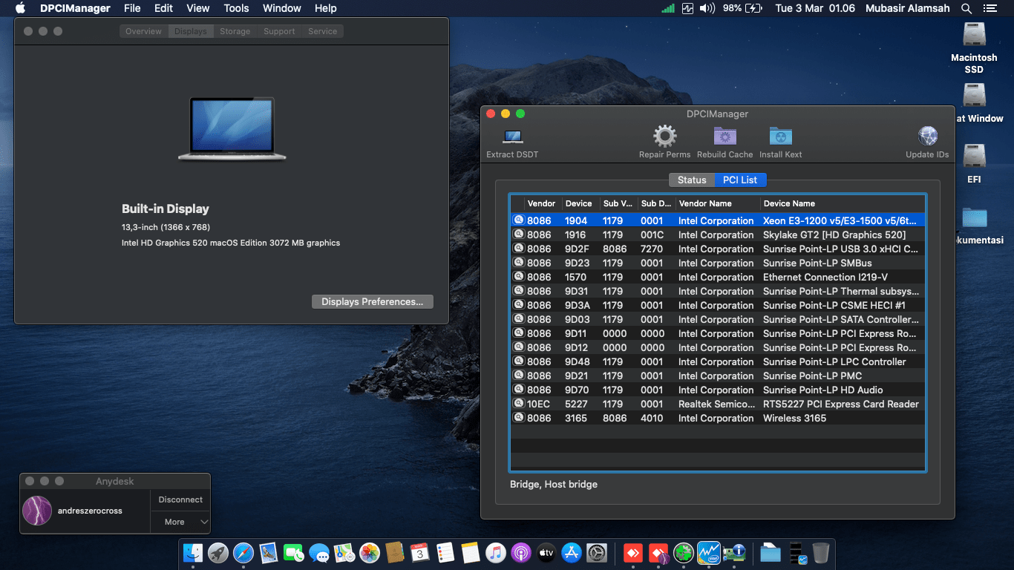Open the File menu
This screenshot has height=570, width=1014.
pyautogui.click(x=132, y=8)
